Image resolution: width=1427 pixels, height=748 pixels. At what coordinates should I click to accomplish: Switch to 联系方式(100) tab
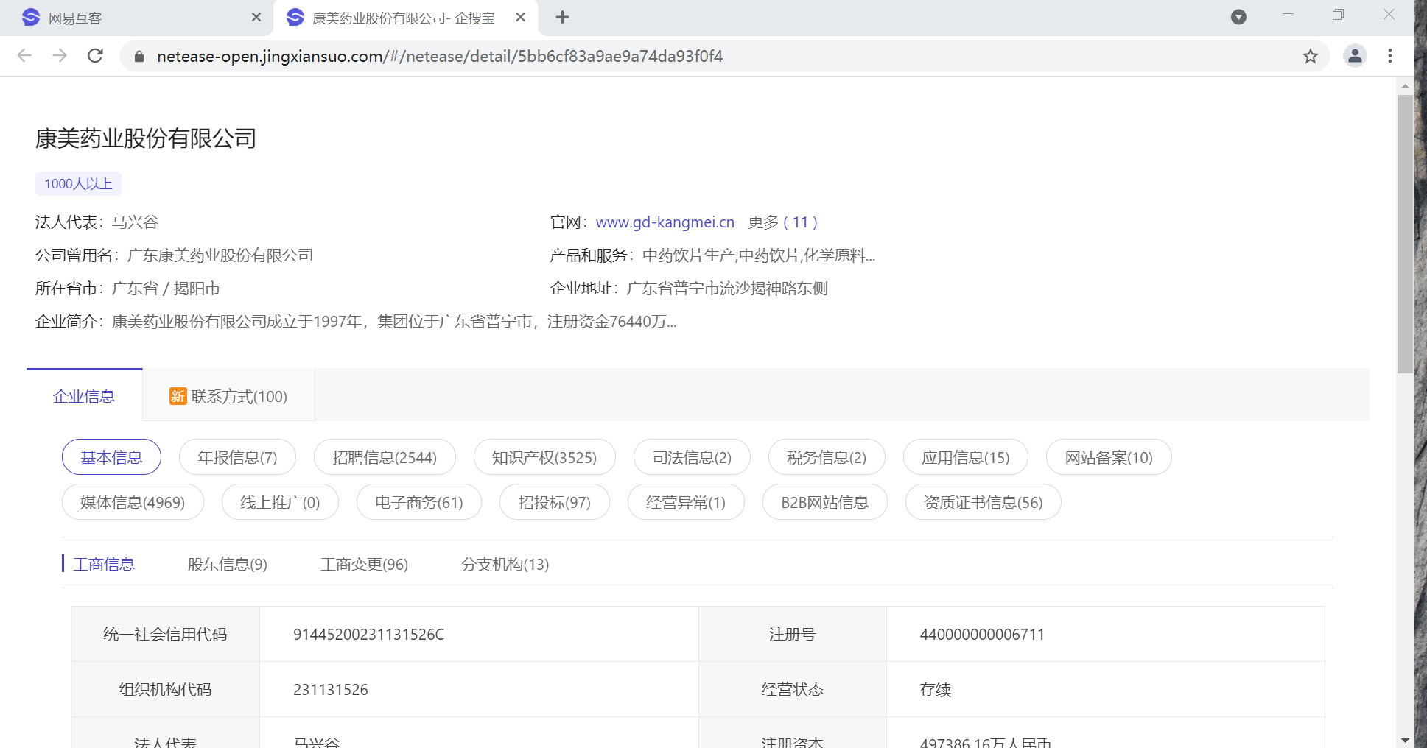pyautogui.click(x=228, y=396)
